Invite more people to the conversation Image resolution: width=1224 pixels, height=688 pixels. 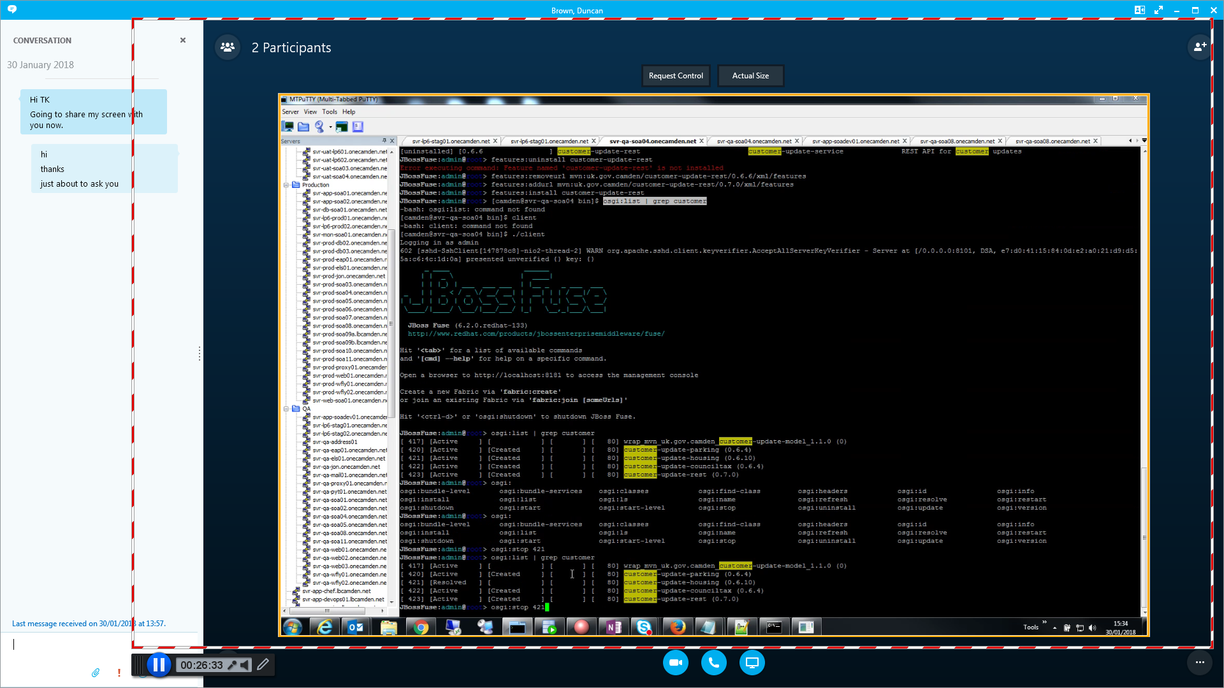(1200, 47)
